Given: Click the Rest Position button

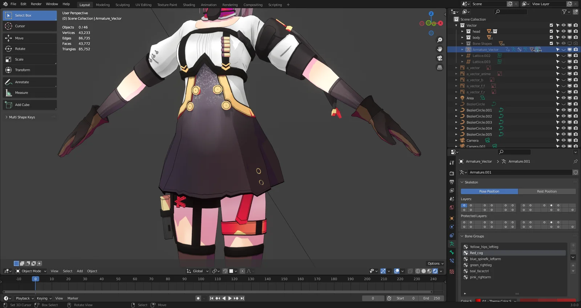Looking at the screenshot, I should 547,191.
